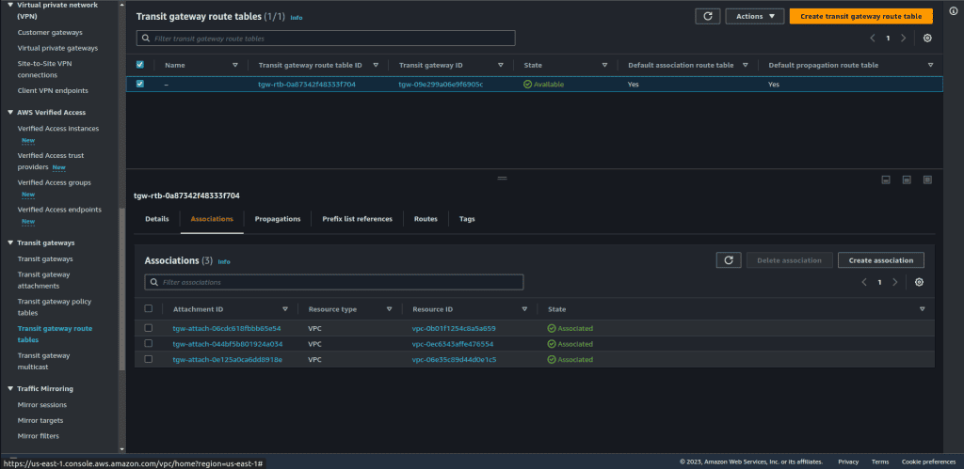Image resolution: width=964 pixels, height=469 pixels.
Task: Go to next page of route tables
Action: point(903,38)
